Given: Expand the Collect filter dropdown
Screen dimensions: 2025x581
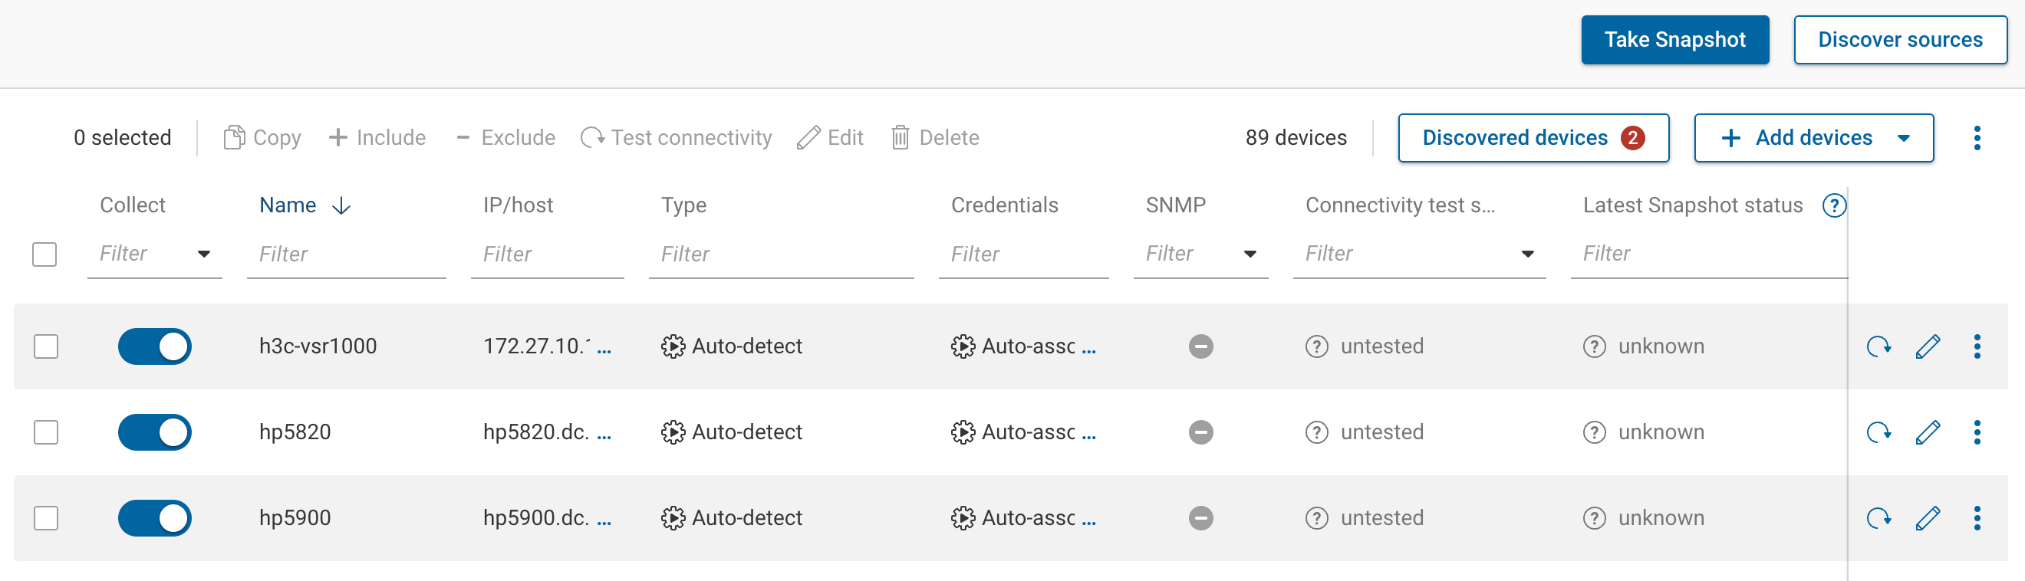Looking at the screenshot, I should [x=203, y=254].
